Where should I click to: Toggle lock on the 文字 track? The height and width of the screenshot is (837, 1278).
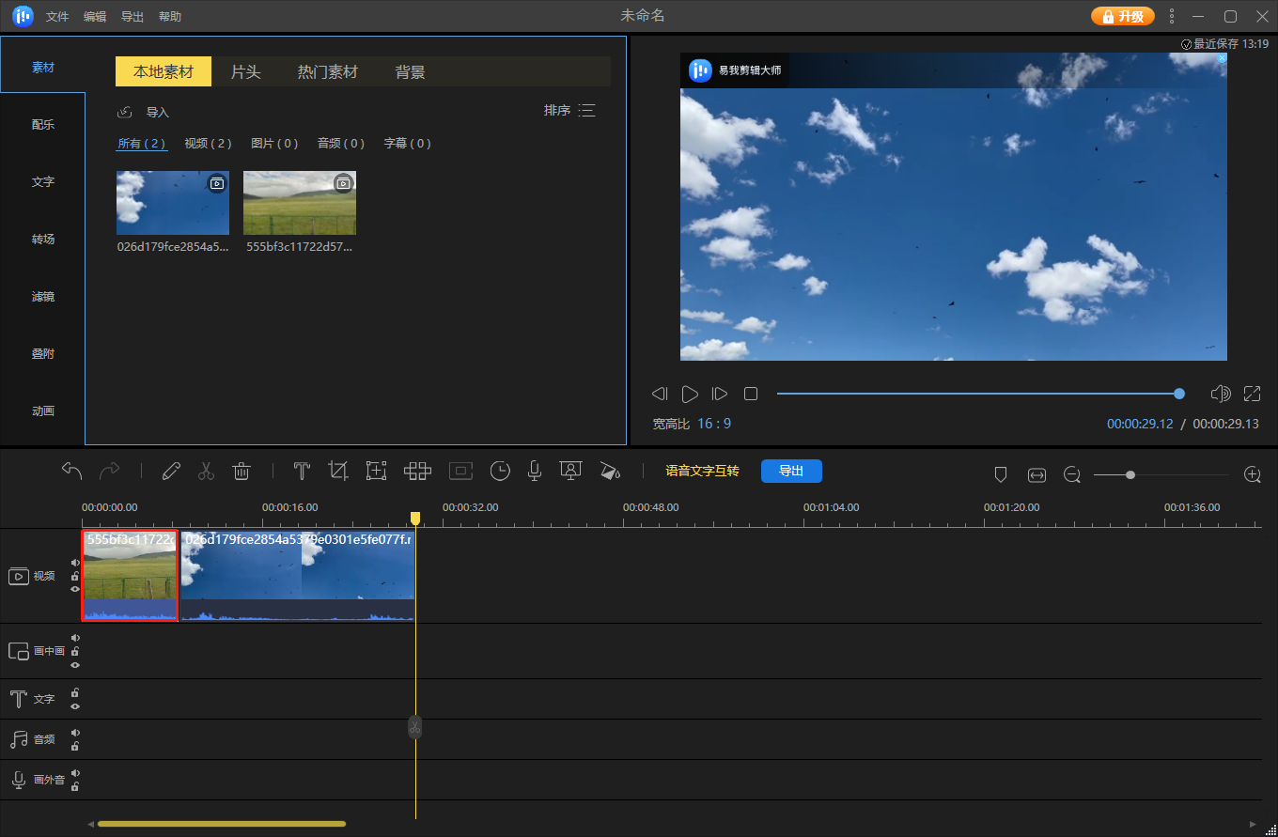(75, 693)
